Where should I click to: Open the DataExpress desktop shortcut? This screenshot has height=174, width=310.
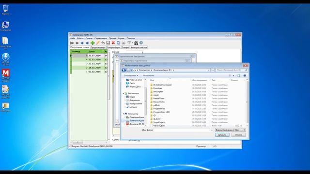[x=5, y=107]
